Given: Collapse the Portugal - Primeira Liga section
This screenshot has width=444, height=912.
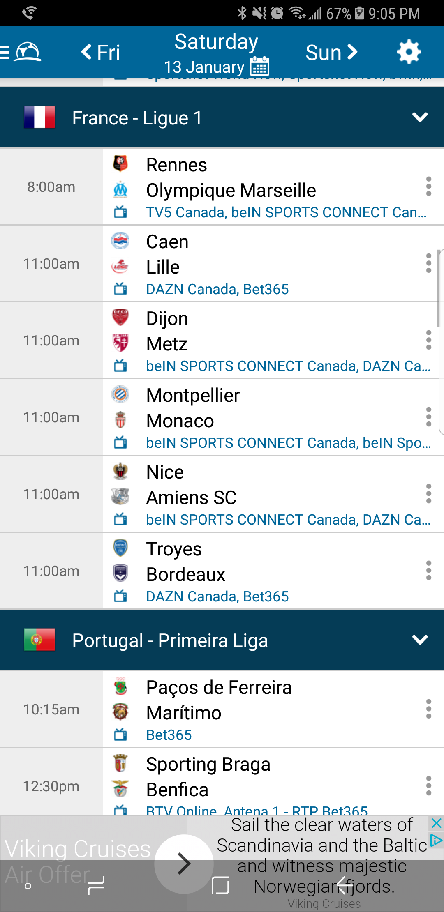Looking at the screenshot, I should [420, 640].
